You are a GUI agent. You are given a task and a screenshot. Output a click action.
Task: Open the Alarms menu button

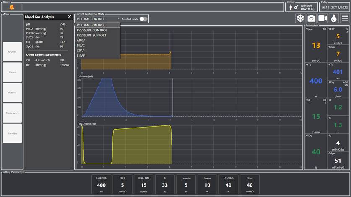[12, 92]
